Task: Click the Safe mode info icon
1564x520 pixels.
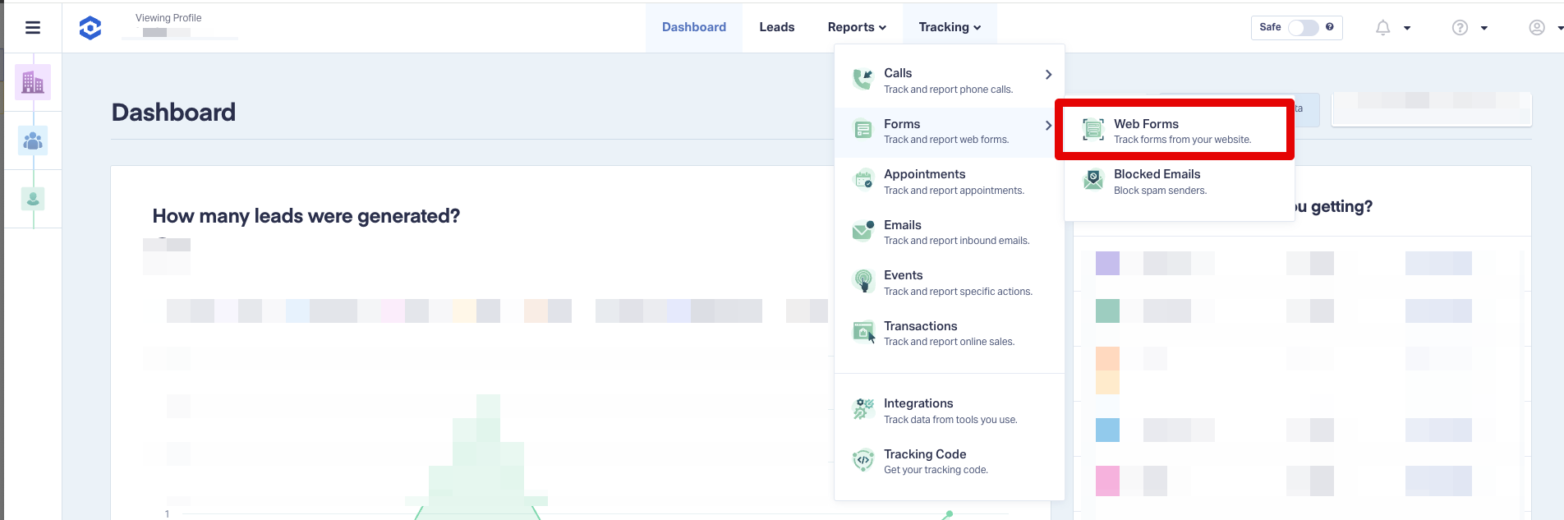Action: [1329, 27]
